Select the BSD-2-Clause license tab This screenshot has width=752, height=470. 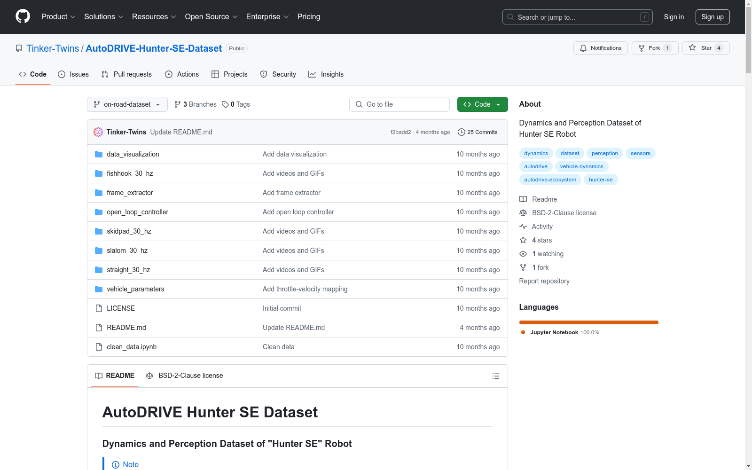pos(184,376)
